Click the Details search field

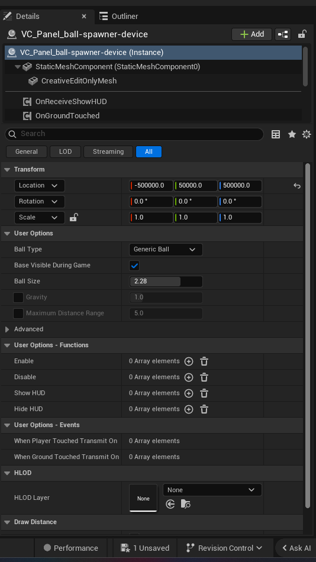[x=134, y=134]
